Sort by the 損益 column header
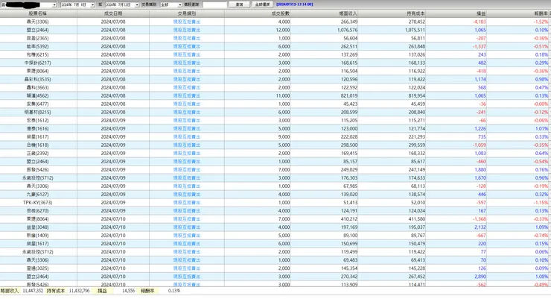The width and height of the screenshot is (551, 299). (456, 13)
